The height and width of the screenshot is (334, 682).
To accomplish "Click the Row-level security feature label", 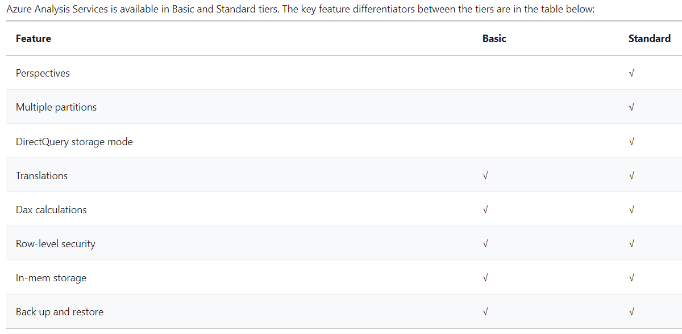I will pos(56,244).
